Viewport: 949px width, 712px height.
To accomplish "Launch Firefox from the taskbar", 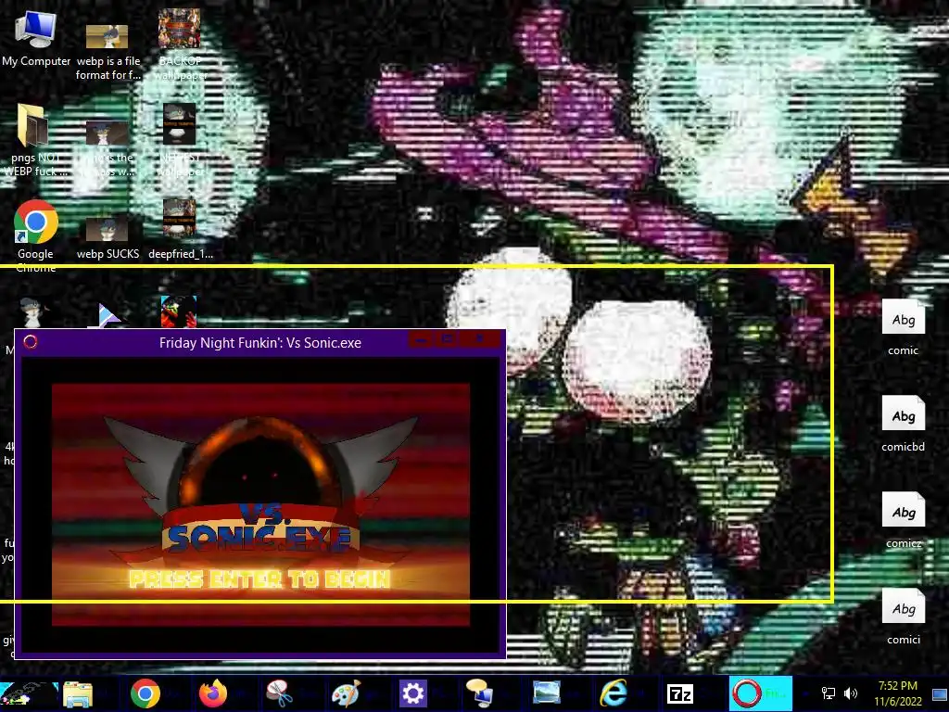I will pos(213,693).
